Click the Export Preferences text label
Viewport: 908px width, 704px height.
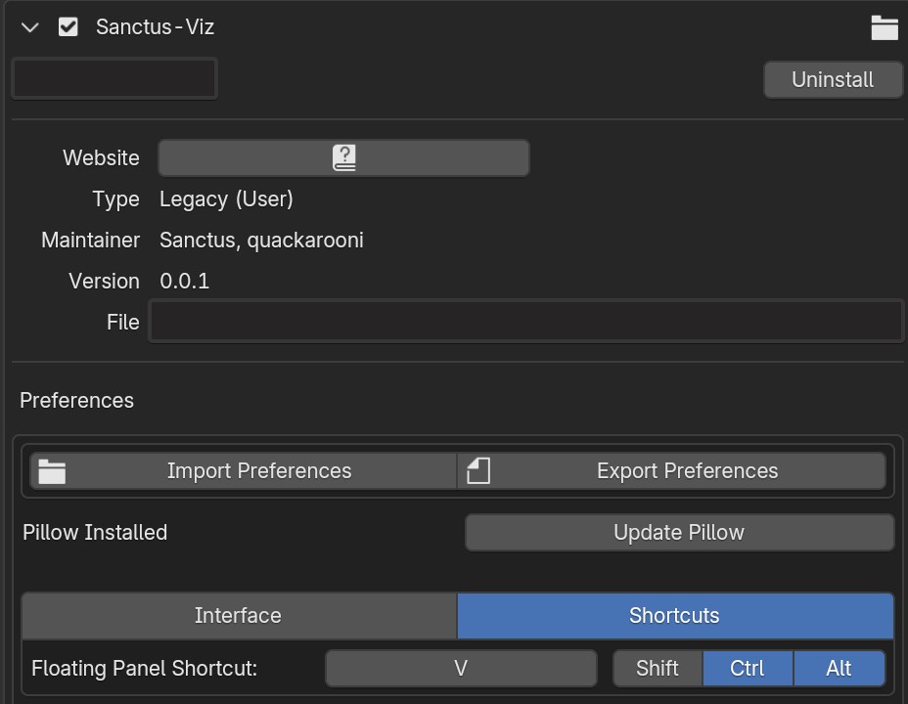click(x=687, y=471)
